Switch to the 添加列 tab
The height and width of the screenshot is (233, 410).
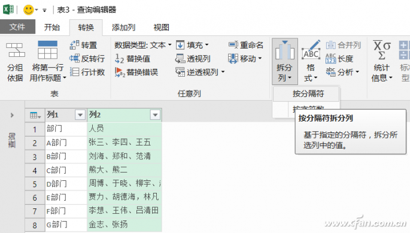point(123,27)
